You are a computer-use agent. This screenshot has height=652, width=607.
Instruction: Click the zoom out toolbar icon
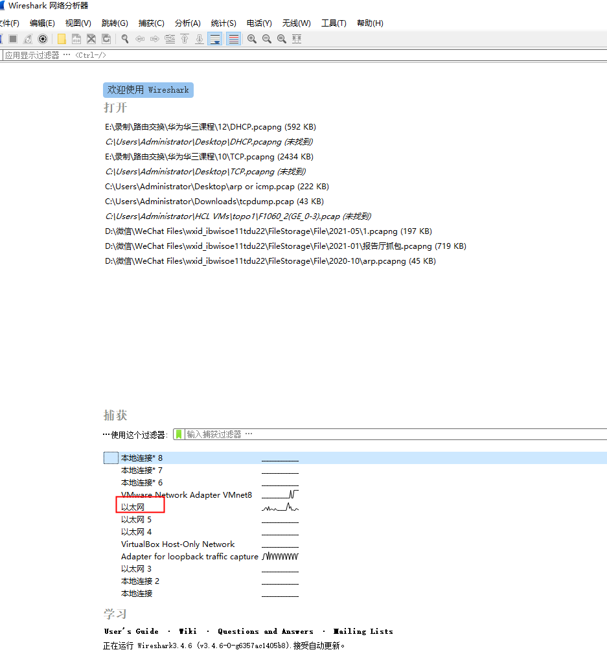pos(267,39)
